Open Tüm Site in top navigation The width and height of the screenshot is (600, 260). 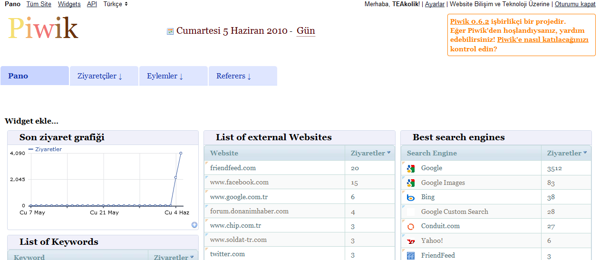coord(39,4)
